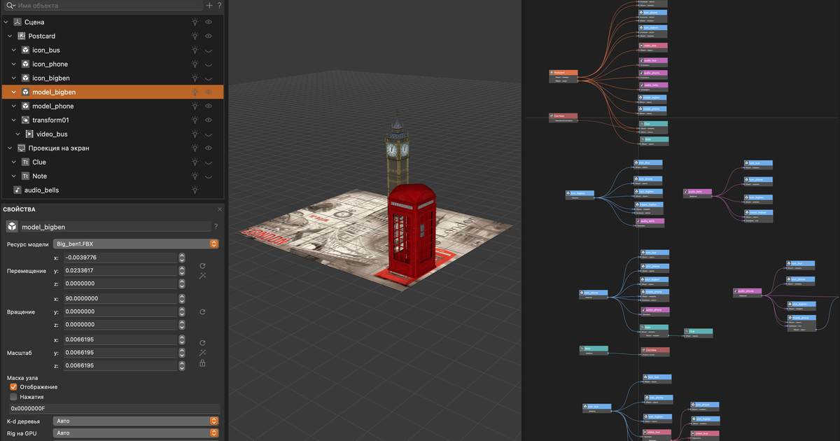Image resolution: width=840 pixels, height=441 pixels.
Task: Click the screen icon for Проекция на экран
Action: click(x=22, y=148)
